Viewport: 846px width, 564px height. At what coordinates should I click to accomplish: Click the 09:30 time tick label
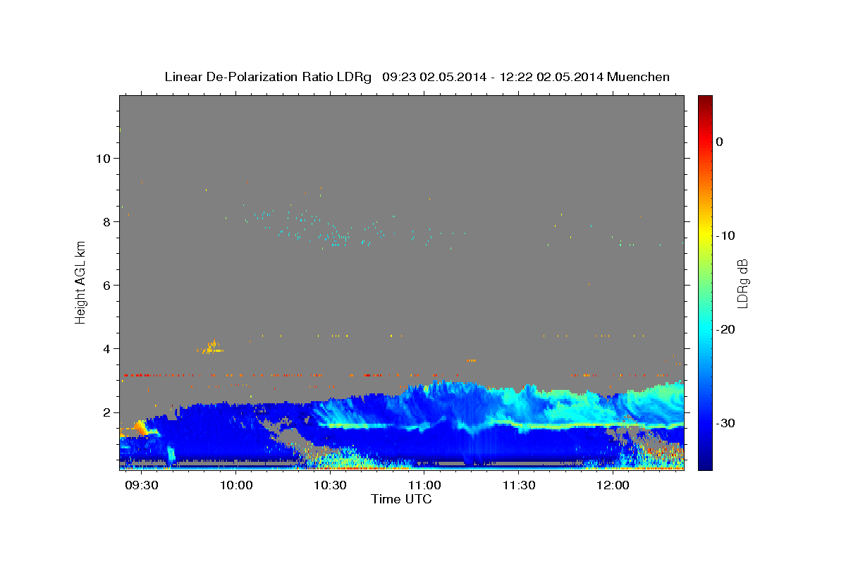[x=142, y=486]
